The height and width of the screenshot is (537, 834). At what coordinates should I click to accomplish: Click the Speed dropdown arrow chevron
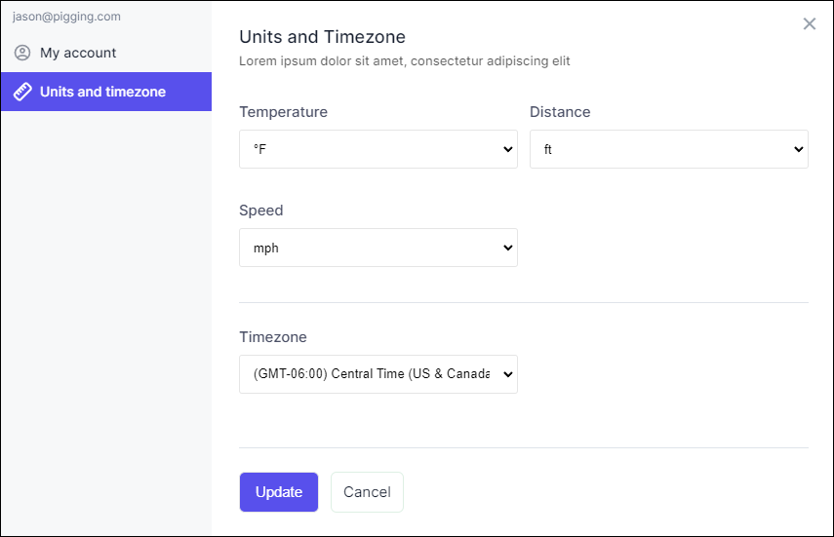click(x=507, y=248)
